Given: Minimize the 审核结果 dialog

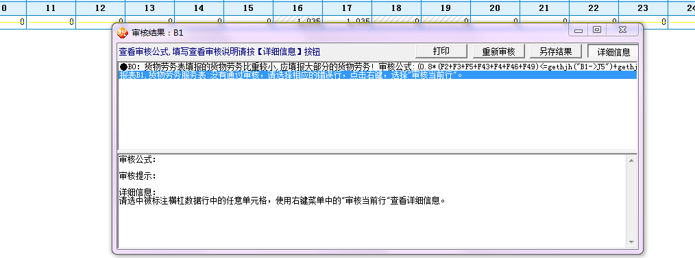Looking at the screenshot, I should (x=578, y=30).
